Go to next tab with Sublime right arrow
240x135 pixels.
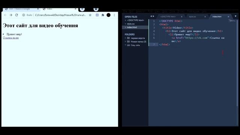153,16
